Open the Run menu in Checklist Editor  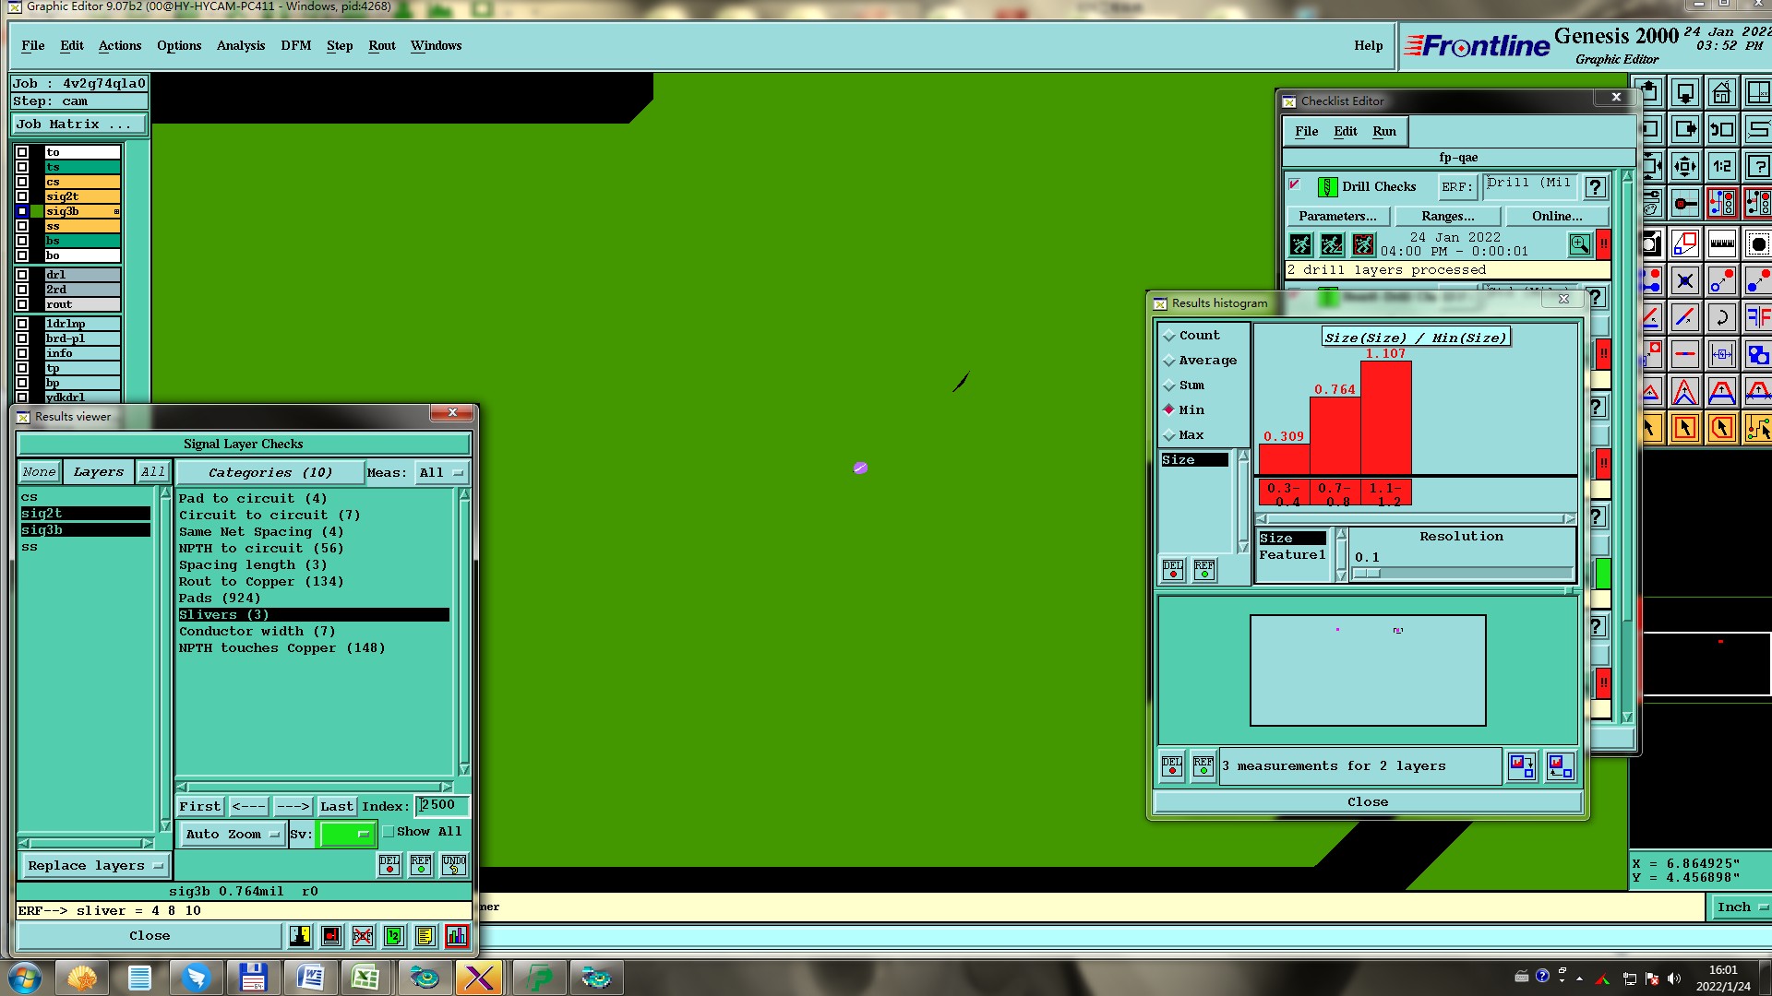(x=1383, y=131)
